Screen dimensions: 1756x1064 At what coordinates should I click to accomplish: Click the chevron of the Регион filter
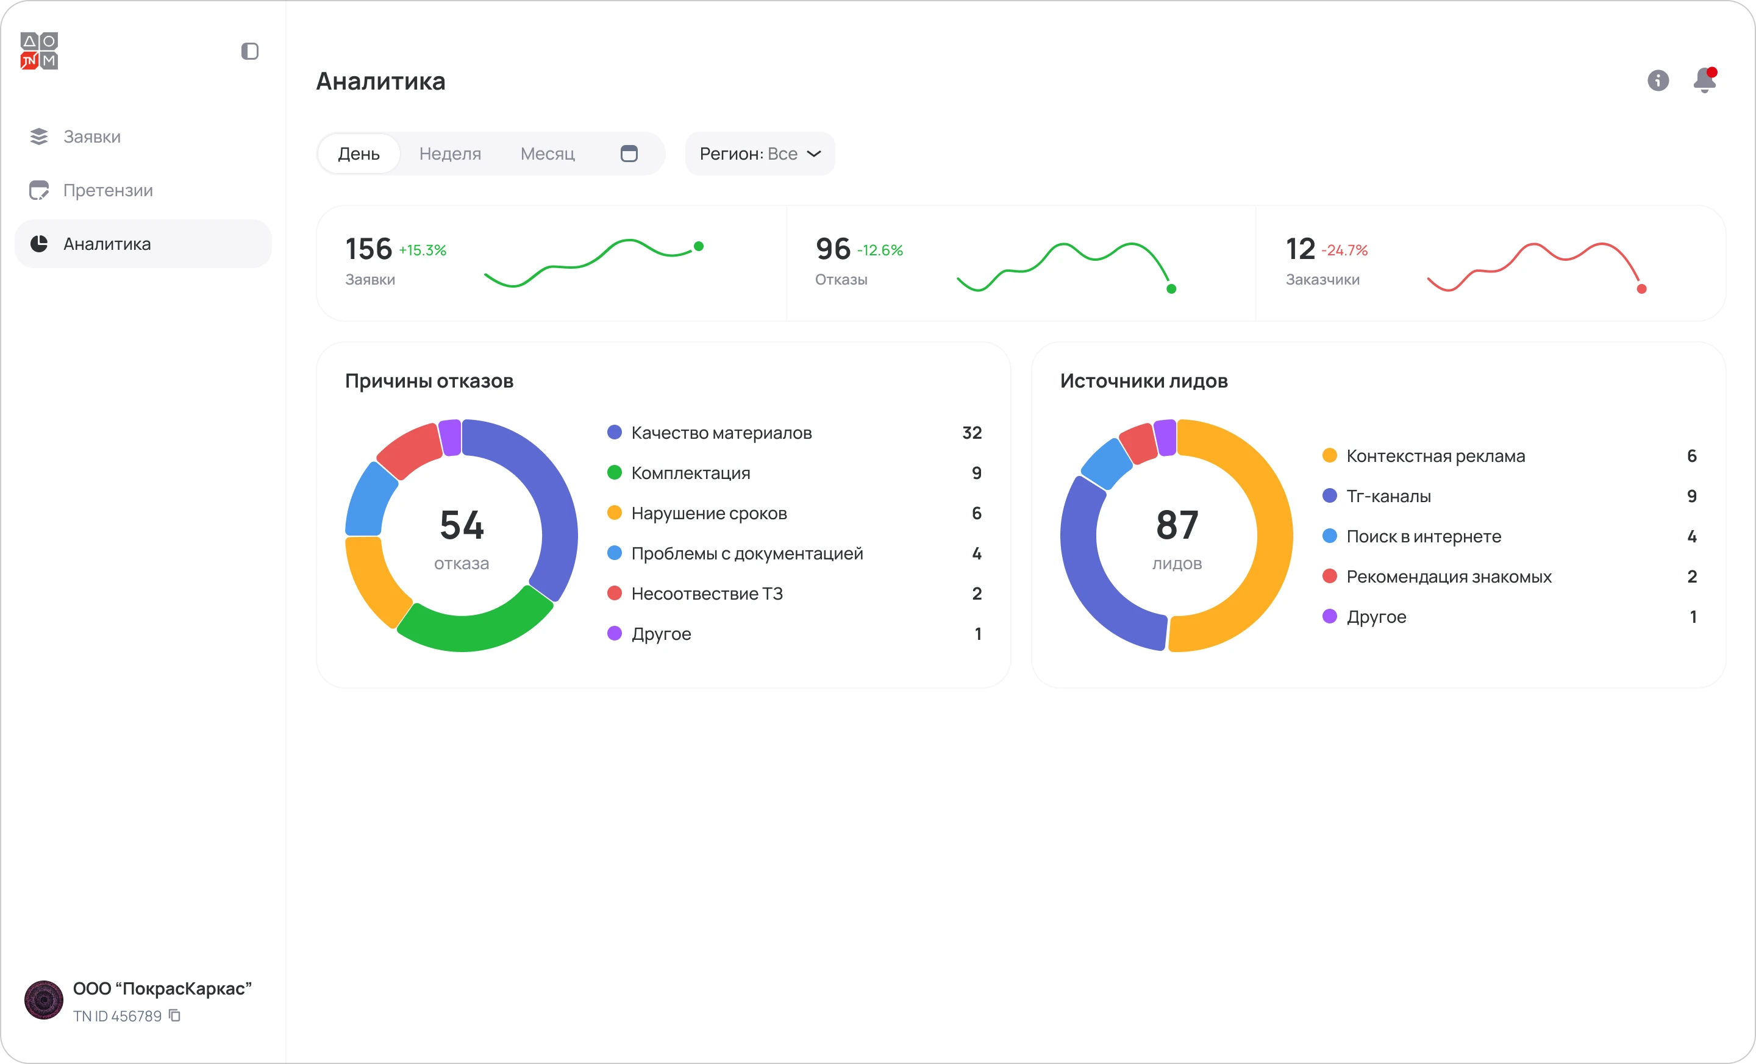[x=814, y=154]
